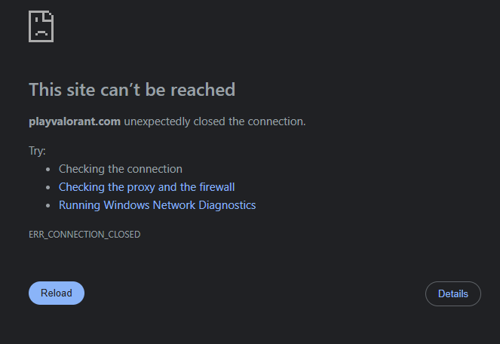Click the 'unexpectedly closed the connection' text
The width and height of the screenshot is (500, 344).
215,121
